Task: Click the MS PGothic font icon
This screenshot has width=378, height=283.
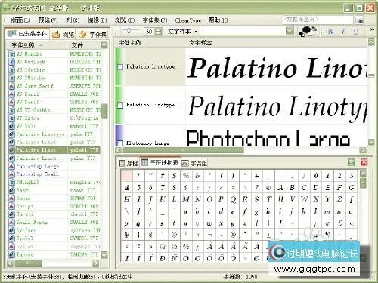Action: pyautogui.click(x=11, y=70)
